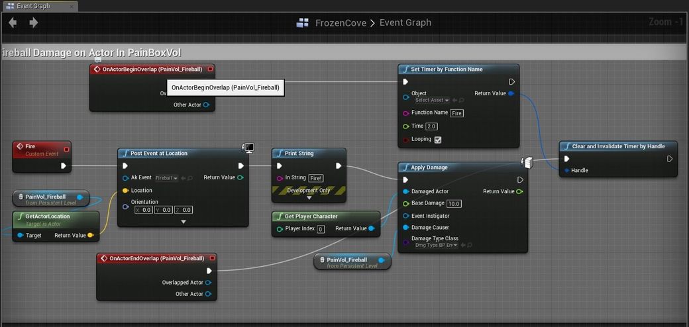Click Overlapped Actor pin on OnActorEndOverlap
This screenshot has width=689, height=327.
click(208, 283)
